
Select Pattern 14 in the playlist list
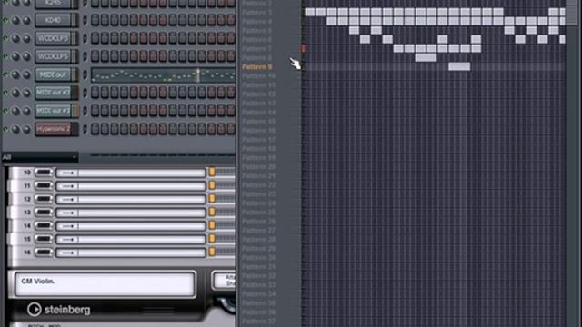258,113
